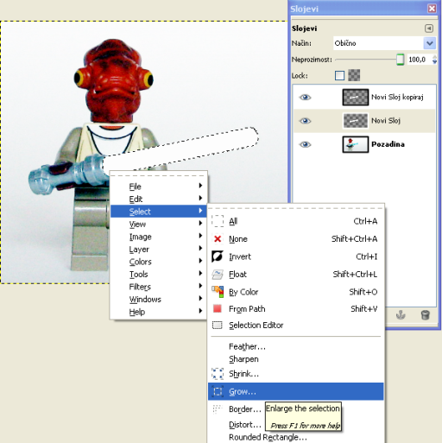Adjust the Neprozirnost opacity slider handle

(400, 60)
